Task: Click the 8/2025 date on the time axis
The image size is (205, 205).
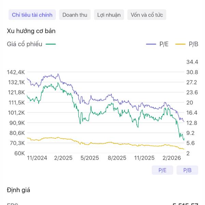Action: tap(117, 158)
